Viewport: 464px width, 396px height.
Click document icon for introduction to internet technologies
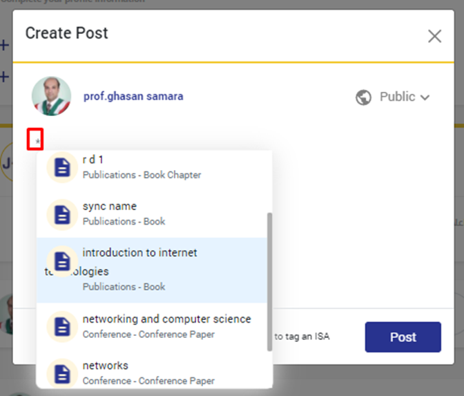coord(61,261)
